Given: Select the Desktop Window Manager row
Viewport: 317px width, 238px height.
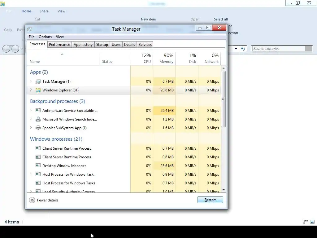Looking at the screenshot, I should (x=124, y=165).
